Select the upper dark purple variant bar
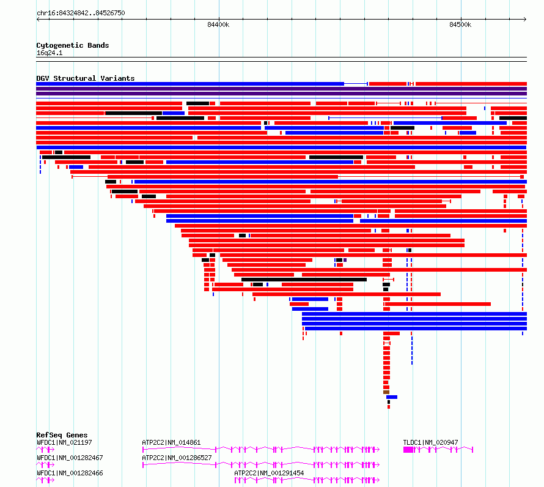Image resolution: width=544 pixels, height=487 pixels. 281,89
